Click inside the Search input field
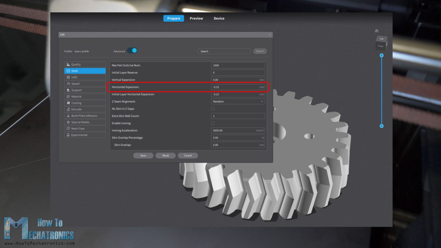441x248 pixels. (x=224, y=51)
